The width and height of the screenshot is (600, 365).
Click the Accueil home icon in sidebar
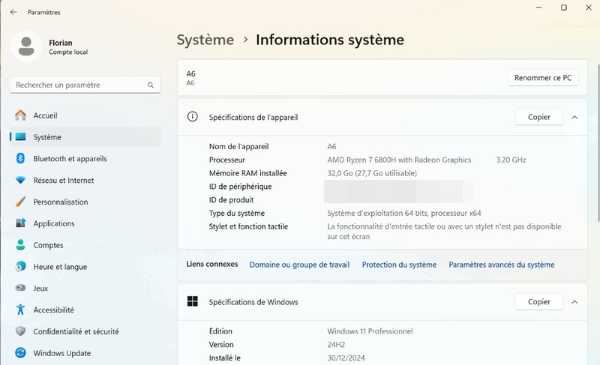(x=20, y=115)
